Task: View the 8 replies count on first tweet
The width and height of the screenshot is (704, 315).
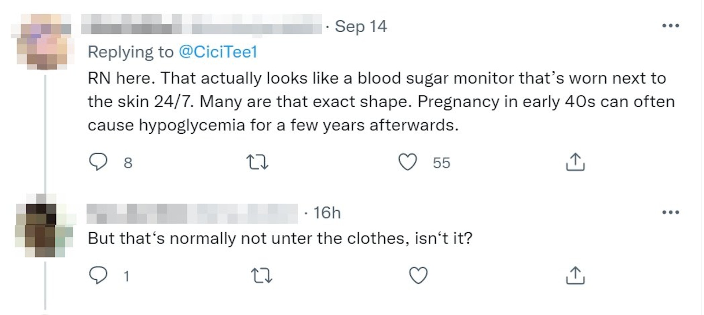Action: pyautogui.click(x=128, y=163)
